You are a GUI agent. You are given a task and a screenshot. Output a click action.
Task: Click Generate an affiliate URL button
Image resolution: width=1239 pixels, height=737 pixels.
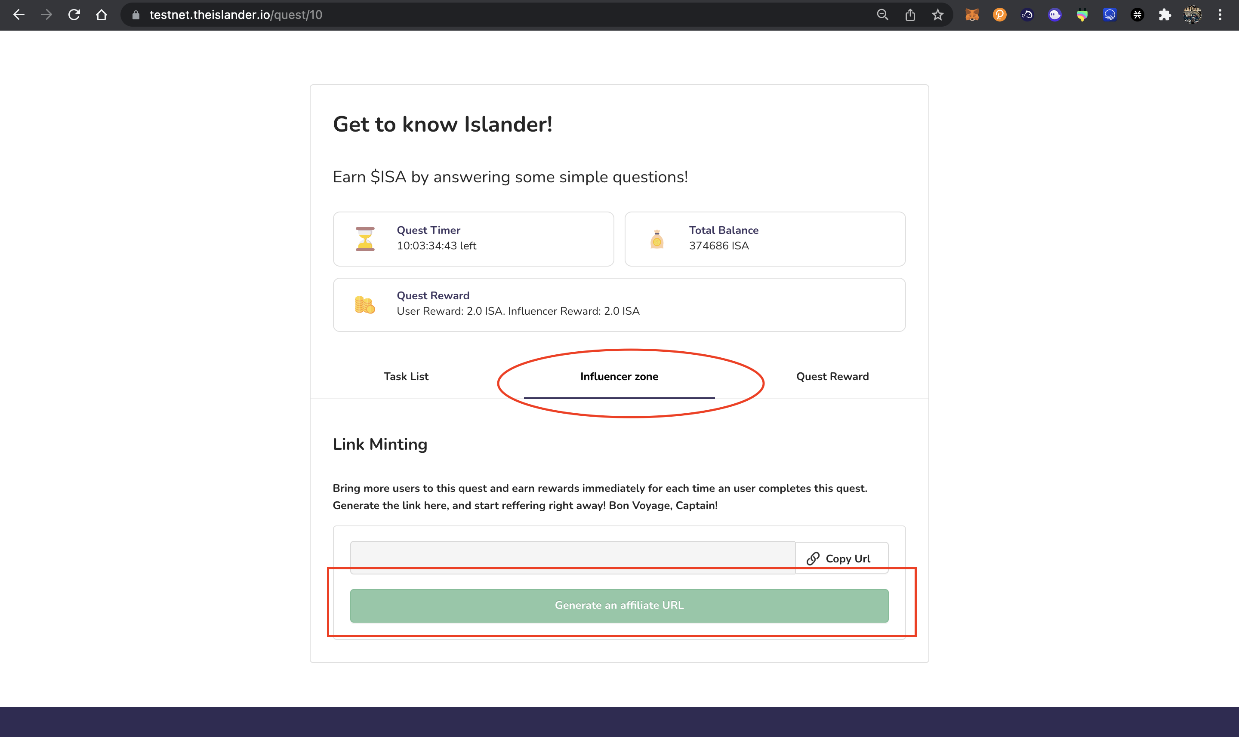pos(619,605)
